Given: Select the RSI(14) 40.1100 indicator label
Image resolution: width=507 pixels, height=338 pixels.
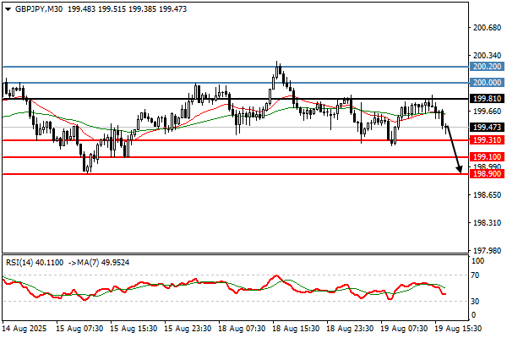Looking at the screenshot, I should [35, 263].
